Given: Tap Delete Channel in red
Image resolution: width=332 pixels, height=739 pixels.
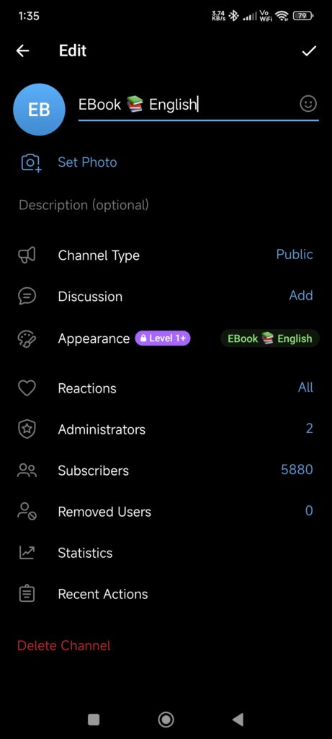Looking at the screenshot, I should [x=64, y=645].
